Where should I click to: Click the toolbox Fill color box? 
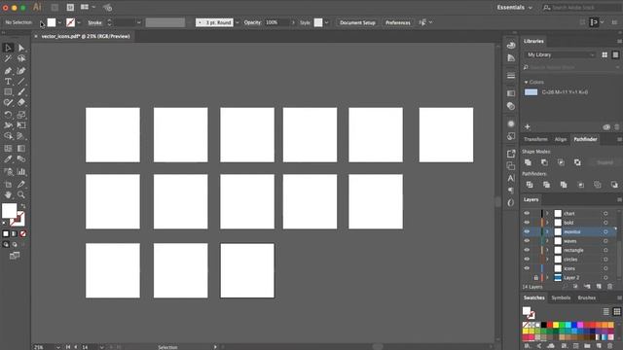[9, 211]
